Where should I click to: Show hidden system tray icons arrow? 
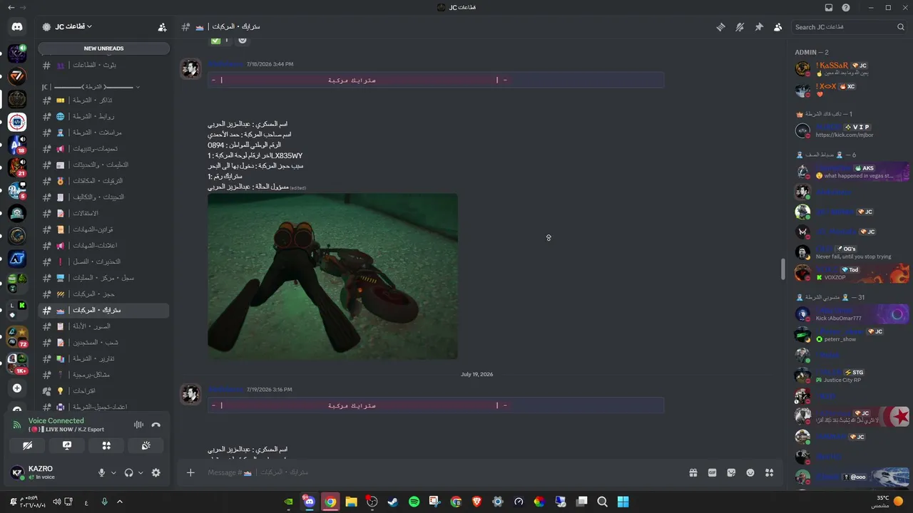(x=119, y=502)
